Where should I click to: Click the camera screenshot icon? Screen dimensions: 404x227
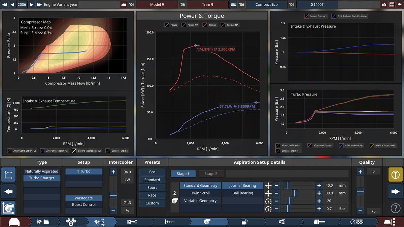[384, 5]
